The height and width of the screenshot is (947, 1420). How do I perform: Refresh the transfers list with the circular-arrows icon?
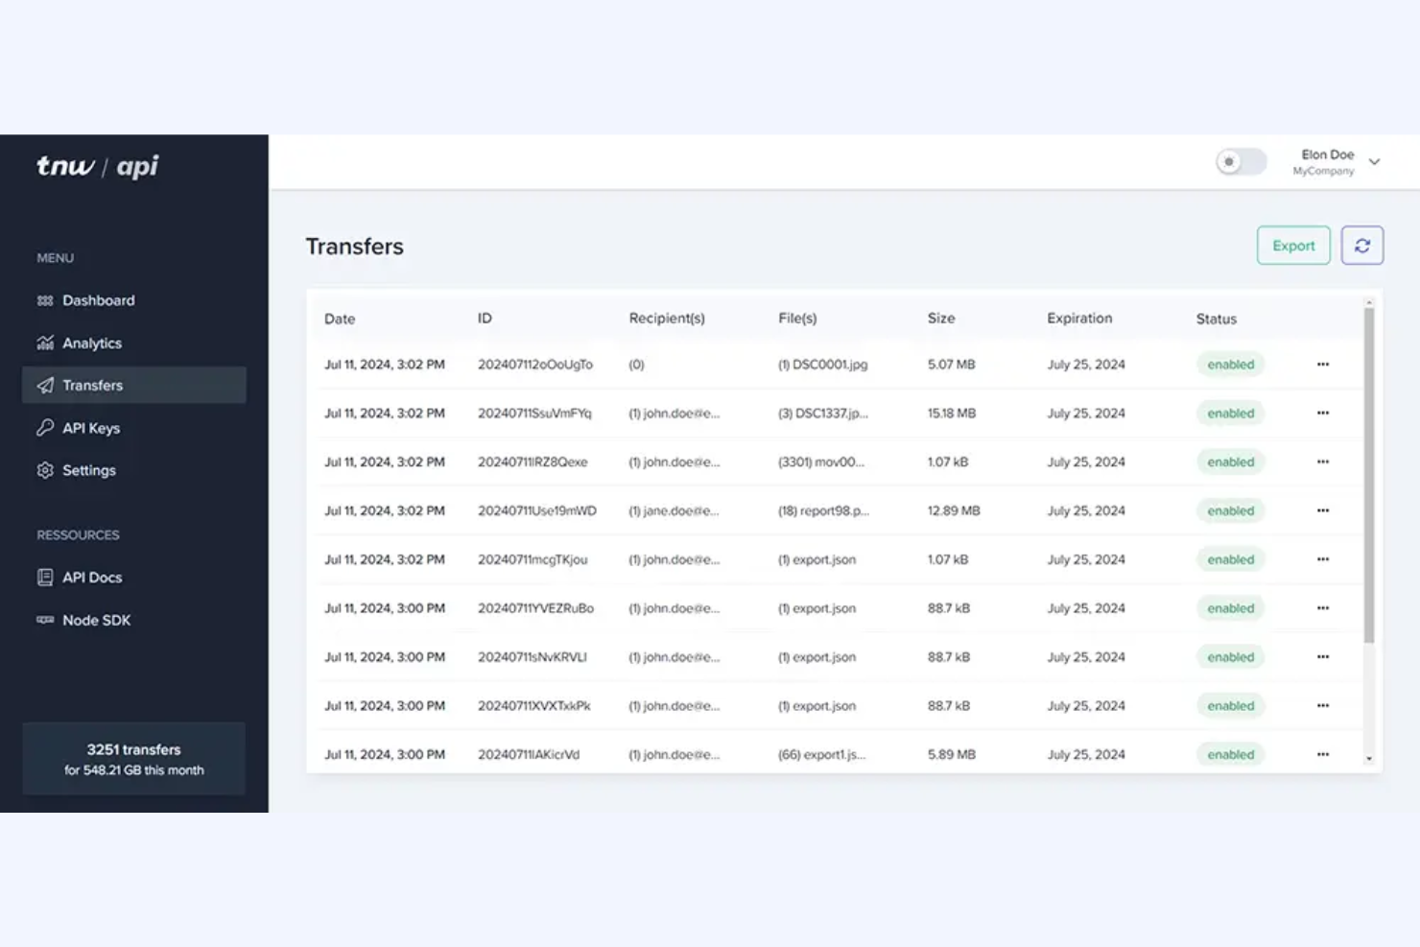point(1361,245)
